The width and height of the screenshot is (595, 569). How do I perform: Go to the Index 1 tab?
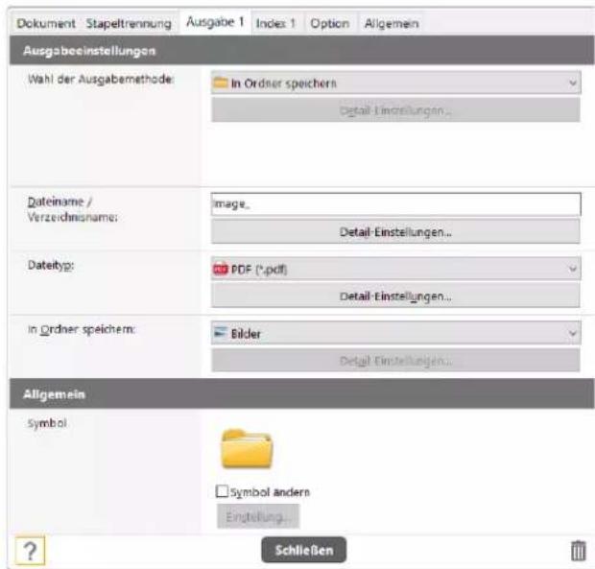pyautogui.click(x=275, y=24)
